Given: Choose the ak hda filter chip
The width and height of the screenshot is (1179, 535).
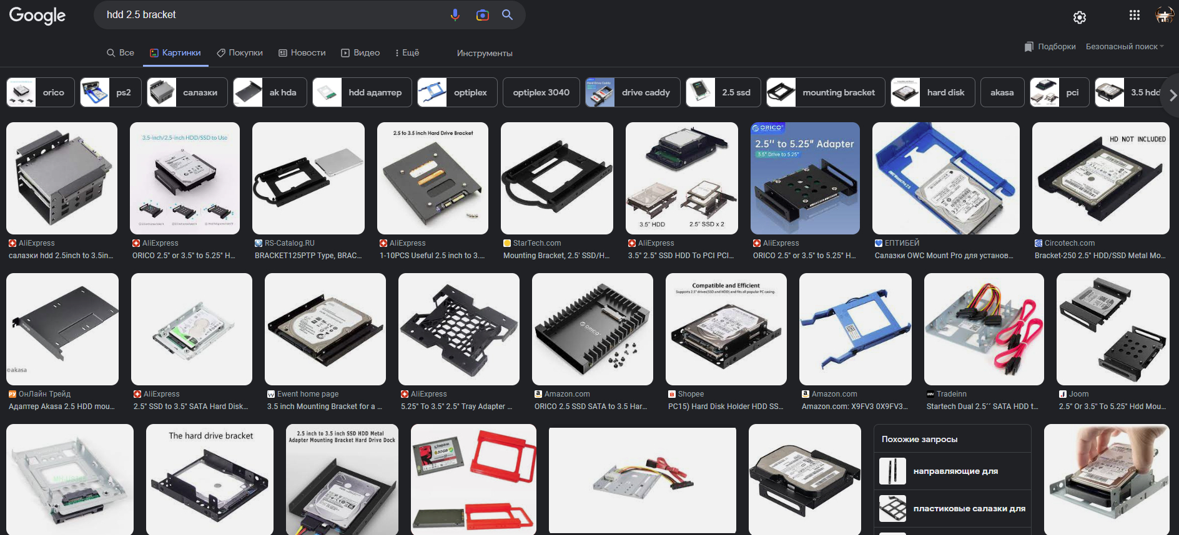Looking at the screenshot, I should click(270, 92).
